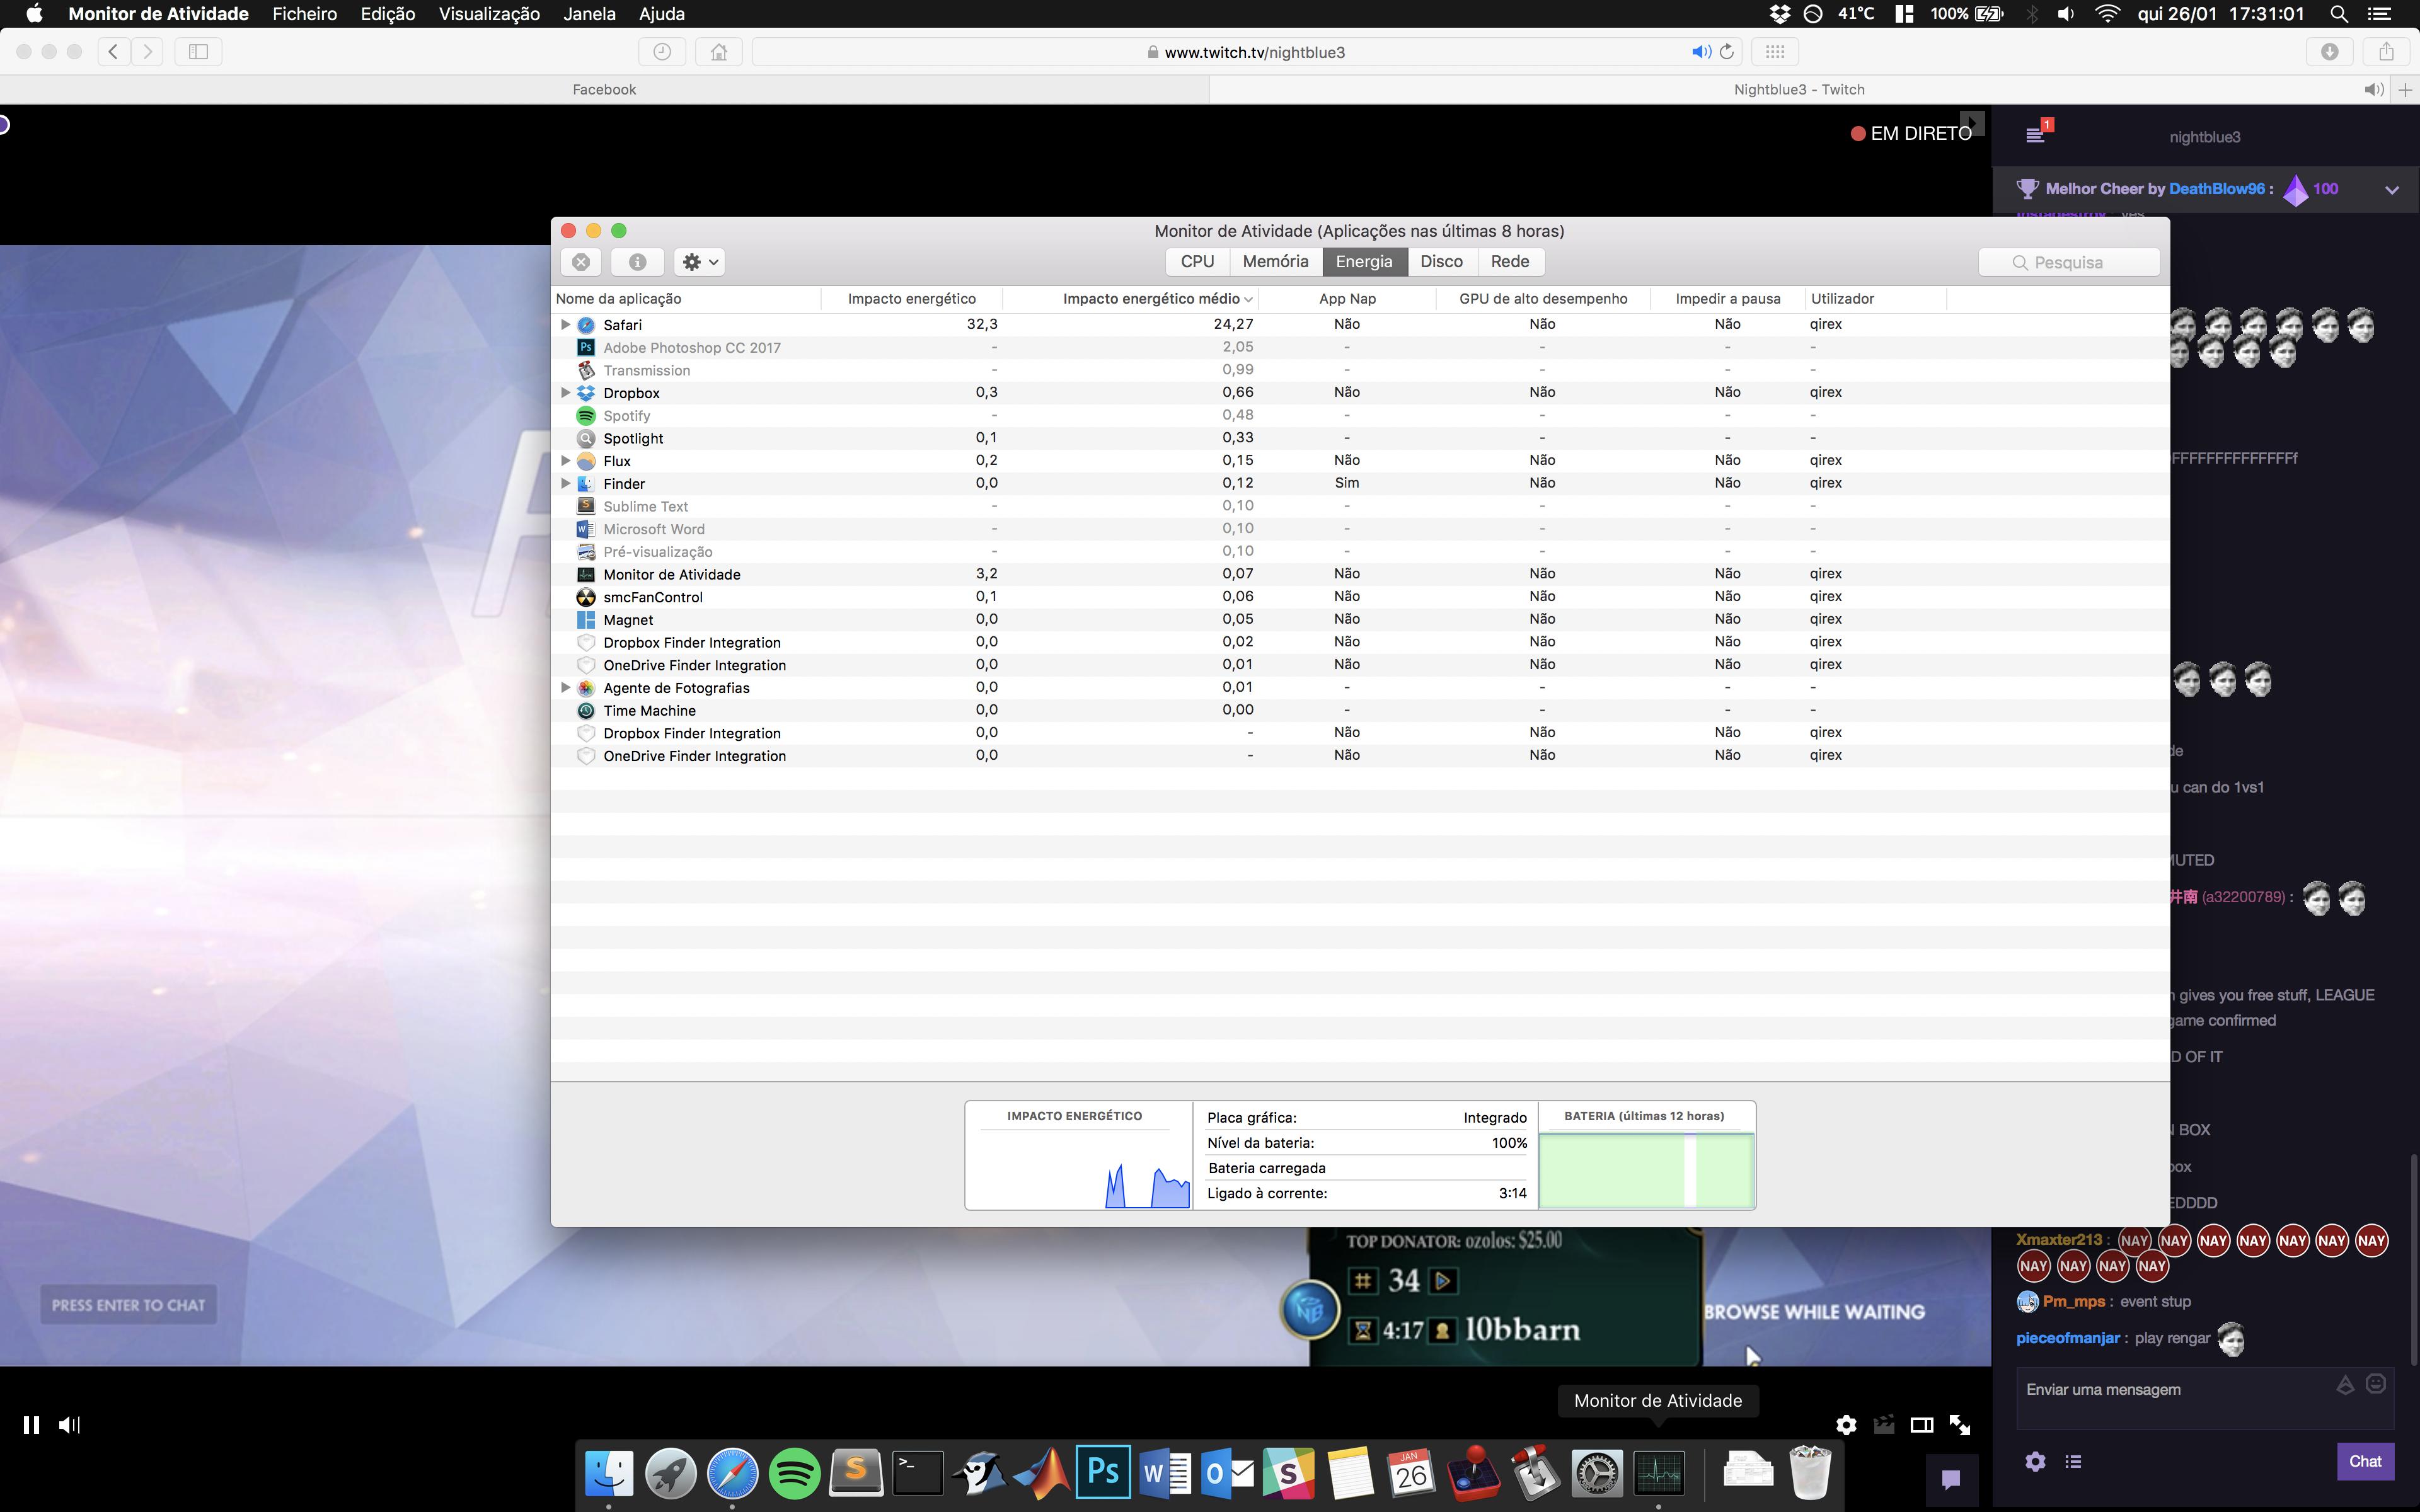Open Twitch player settings gear

[1846, 1425]
